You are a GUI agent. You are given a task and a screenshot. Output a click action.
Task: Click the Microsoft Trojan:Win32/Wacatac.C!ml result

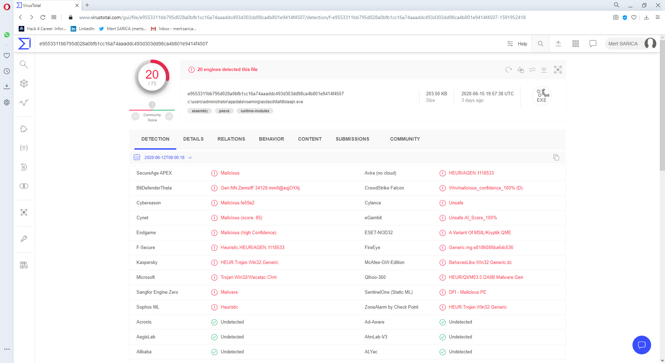[248, 277]
